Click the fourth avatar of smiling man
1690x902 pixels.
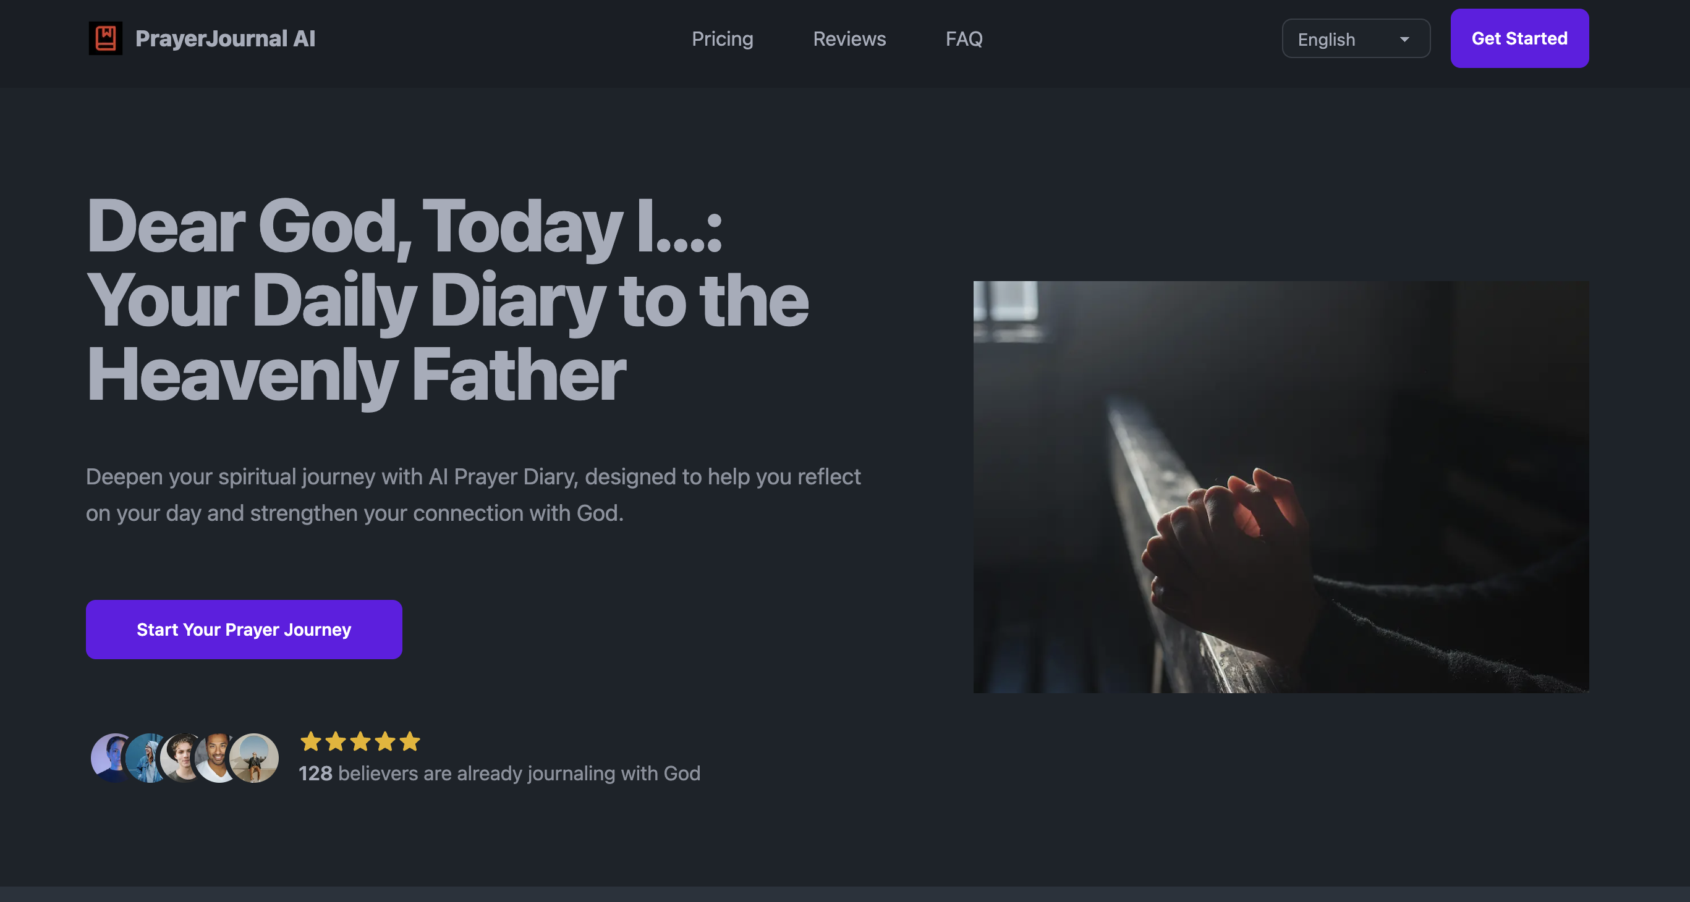click(x=214, y=757)
